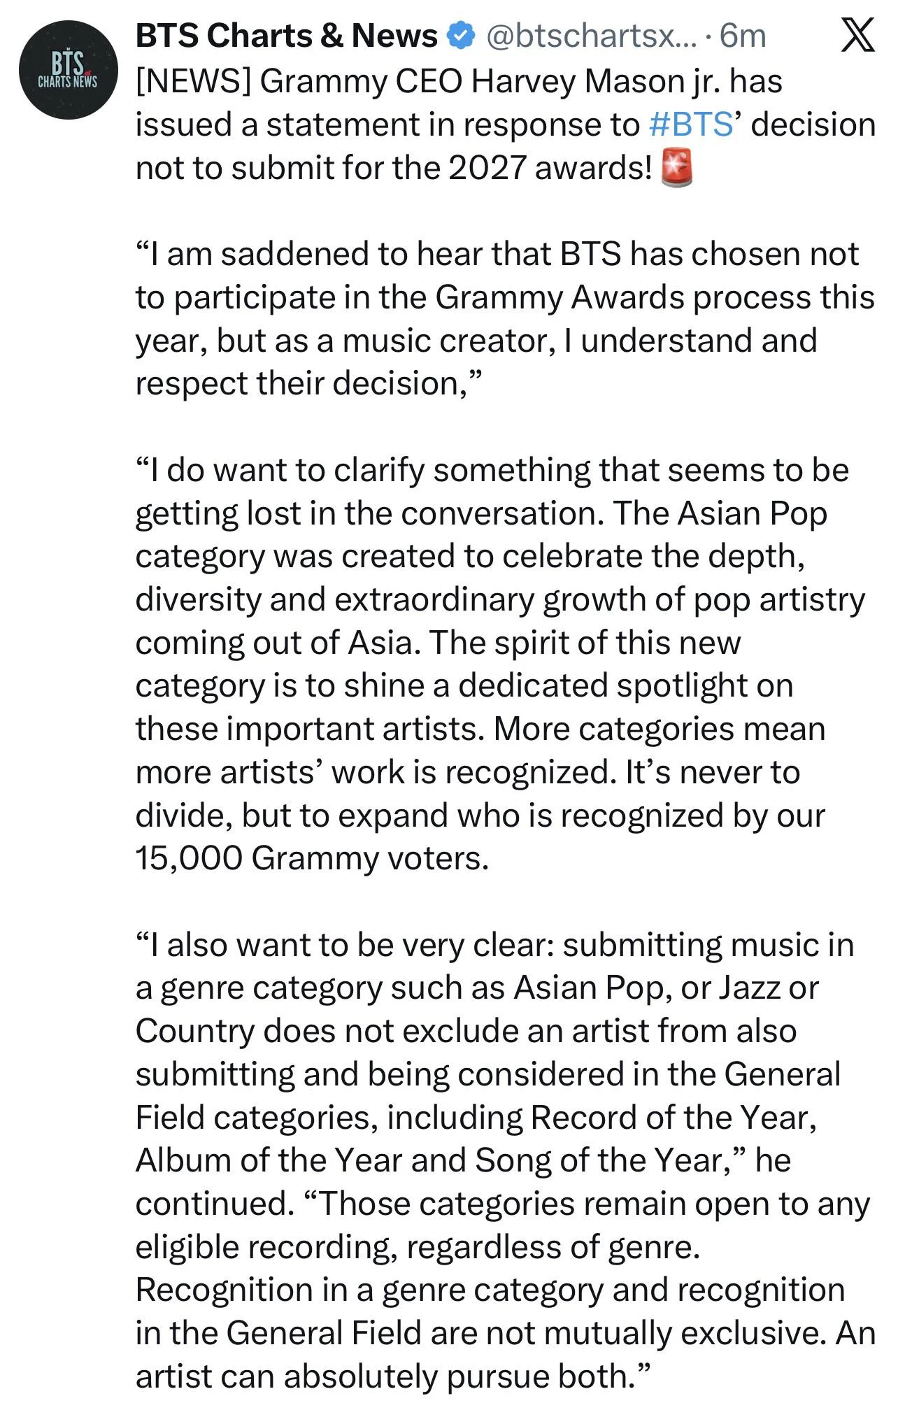Open the BTS Charts News profile avatar

click(x=69, y=70)
